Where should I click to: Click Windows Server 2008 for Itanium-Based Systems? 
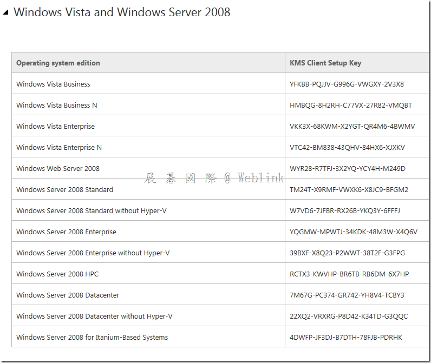92,337
